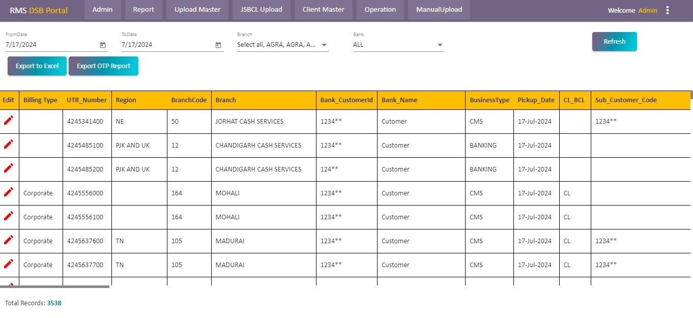The image size is (693, 318).
Task: Open the Client Master menu
Action: [x=323, y=10]
